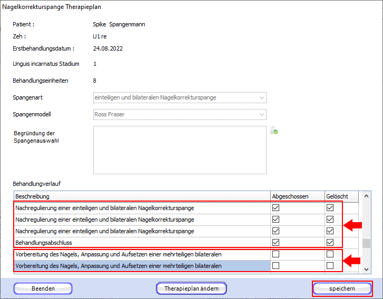Click the text template icon beside Begründung field
This screenshot has width=383, height=299.
click(x=274, y=131)
